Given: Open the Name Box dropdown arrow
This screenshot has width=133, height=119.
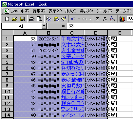Looking at the screenshot, I should (44, 26).
